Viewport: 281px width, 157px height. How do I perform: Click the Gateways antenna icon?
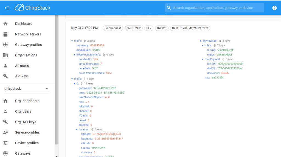point(5,153)
